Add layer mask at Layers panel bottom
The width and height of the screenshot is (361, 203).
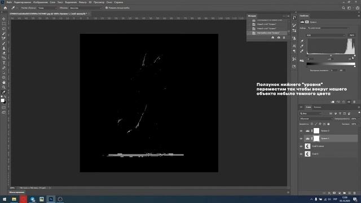334,193
